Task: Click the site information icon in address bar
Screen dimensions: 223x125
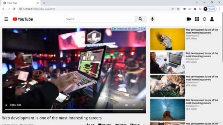Action: 21,9
